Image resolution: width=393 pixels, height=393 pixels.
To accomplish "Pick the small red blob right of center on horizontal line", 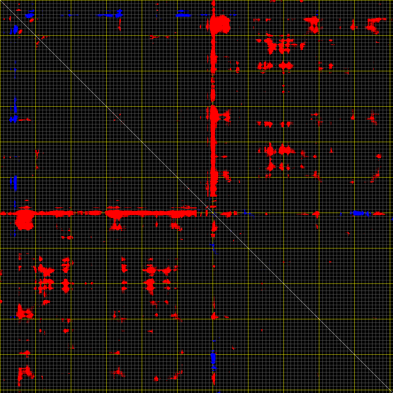I will pos(316,214).
